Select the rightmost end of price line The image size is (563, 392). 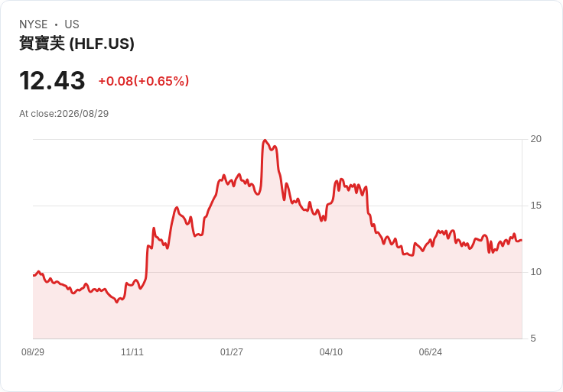[x=522, y=240]
